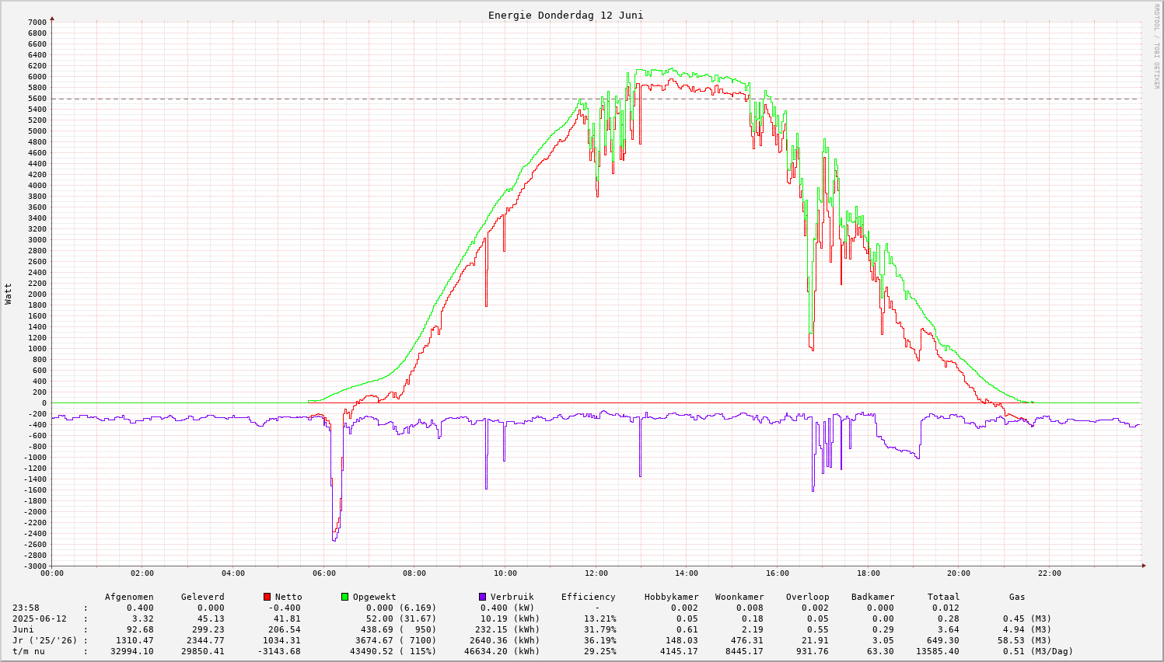Click the Badkamer column header
Viewport: 1164px width, 662px height.
click(x=872, y=597)
